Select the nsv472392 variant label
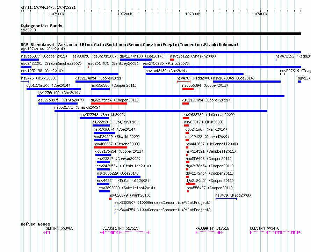 pos(293,56)
